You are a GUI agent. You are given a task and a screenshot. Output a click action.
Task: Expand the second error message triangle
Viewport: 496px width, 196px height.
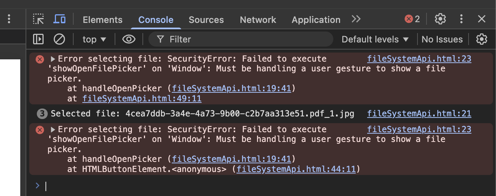53,130
